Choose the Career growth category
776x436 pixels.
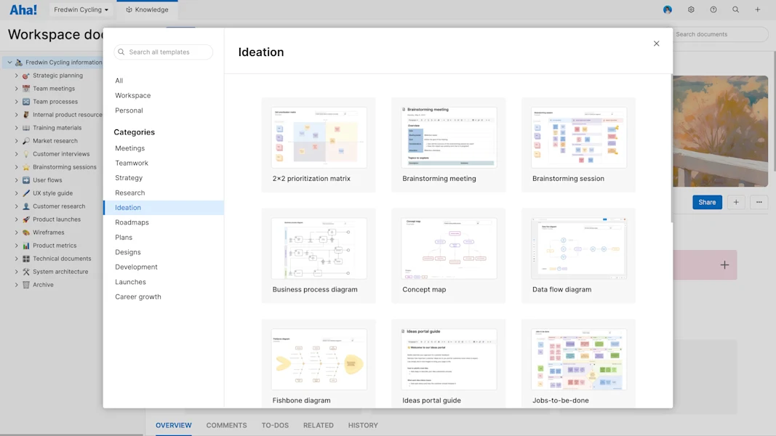click(138, 296)
